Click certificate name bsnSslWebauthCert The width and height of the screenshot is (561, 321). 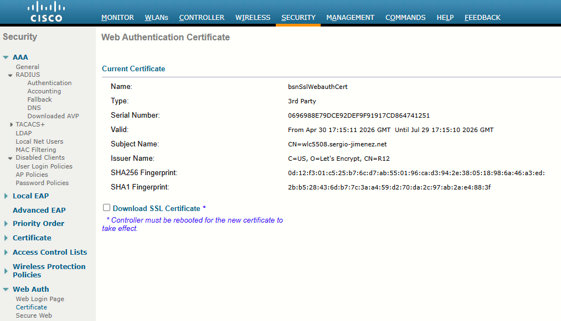pos(318,87)
